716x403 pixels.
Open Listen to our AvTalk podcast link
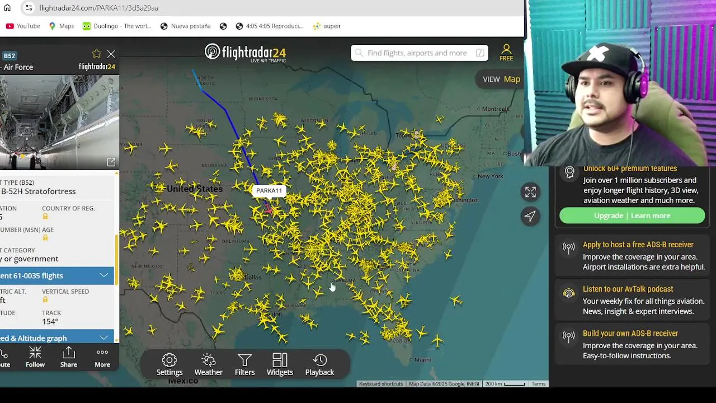(628, 289)
